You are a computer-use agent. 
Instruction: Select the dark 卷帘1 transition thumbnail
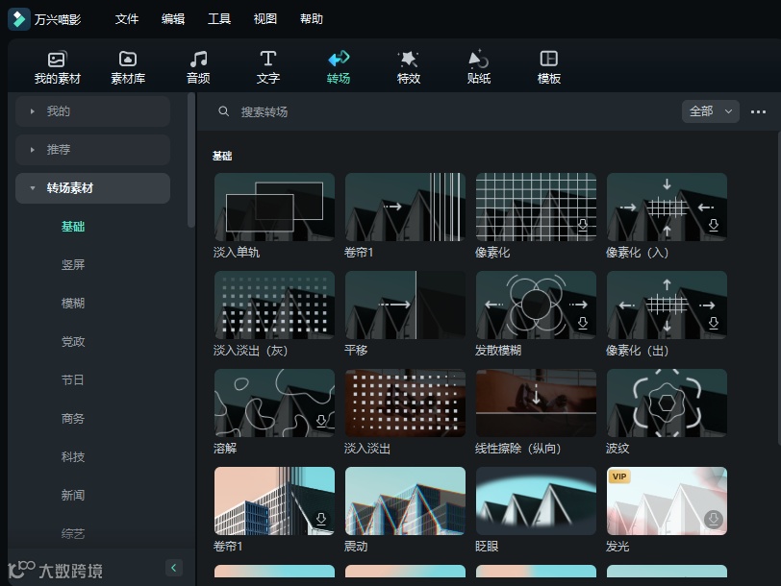click(x=406, y=207)
